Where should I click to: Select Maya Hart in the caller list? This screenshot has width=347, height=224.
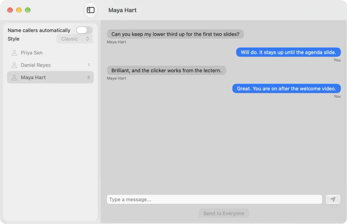50,77
